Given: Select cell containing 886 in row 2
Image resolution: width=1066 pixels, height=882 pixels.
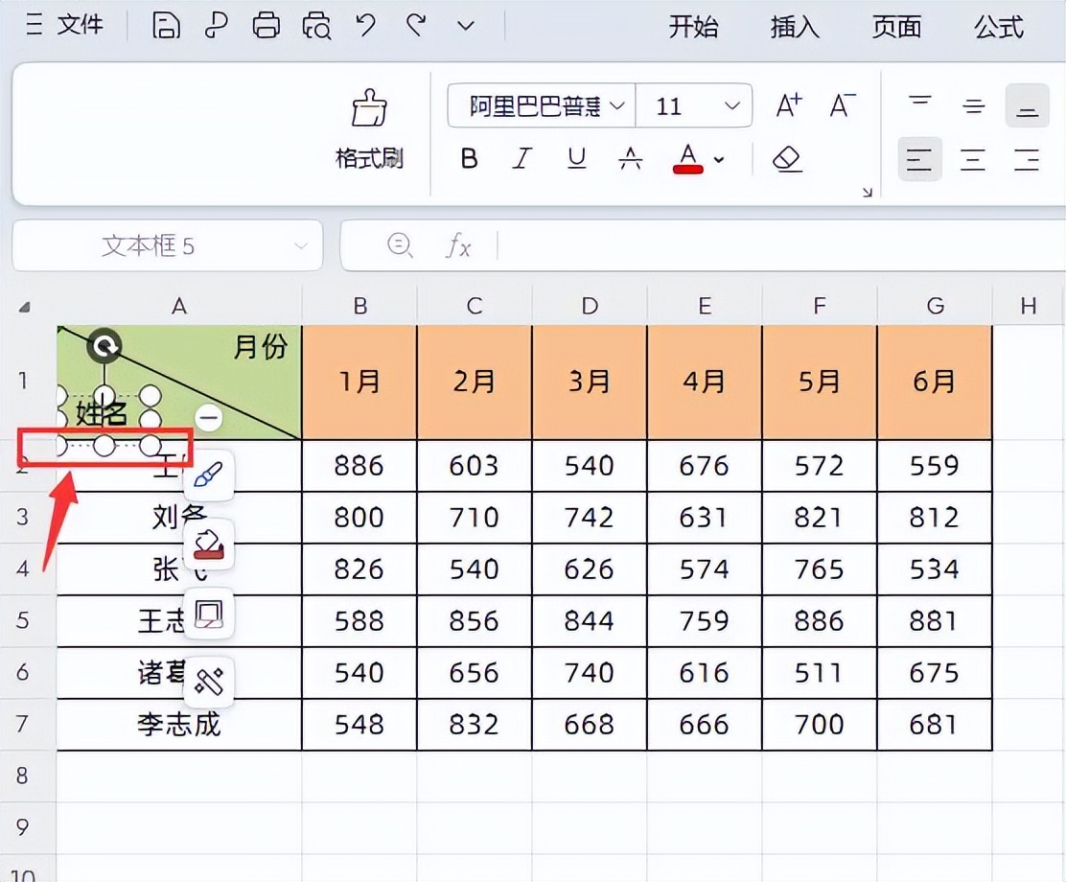Looking at the screenshot, I should click(359, 466).
